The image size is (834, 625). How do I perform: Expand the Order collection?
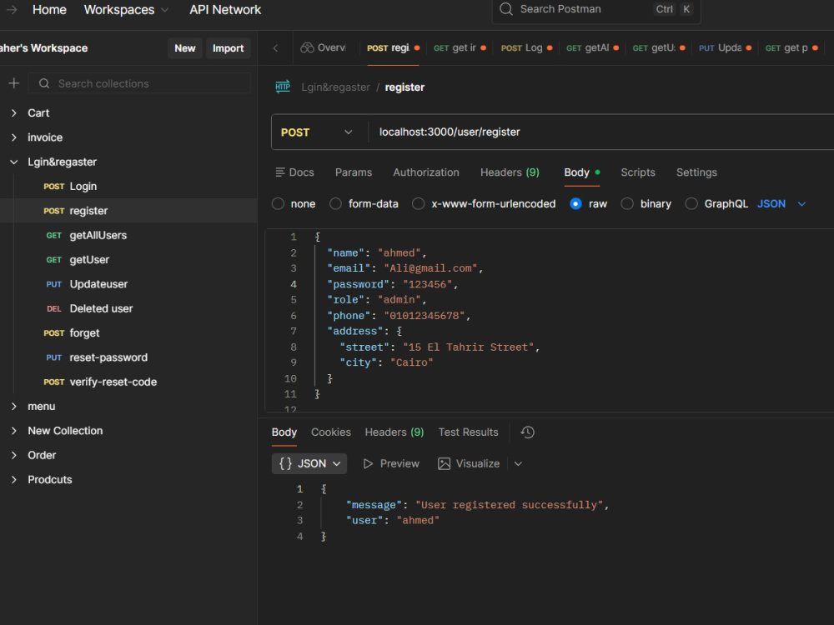click(14, 455)
